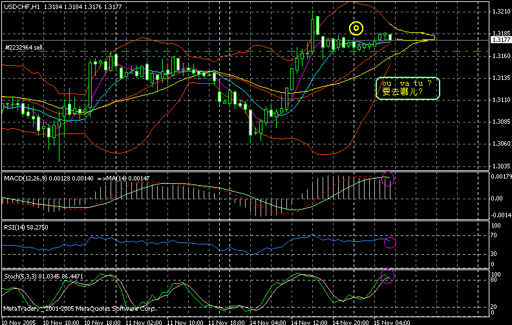The width and height of the screenshot is (512, 325).
Task: Click price scale value 1.3160
Action: tap(501, 56)
